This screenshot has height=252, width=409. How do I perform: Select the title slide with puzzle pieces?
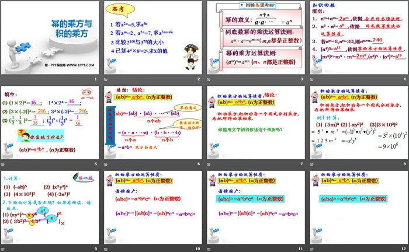(50, 38)
